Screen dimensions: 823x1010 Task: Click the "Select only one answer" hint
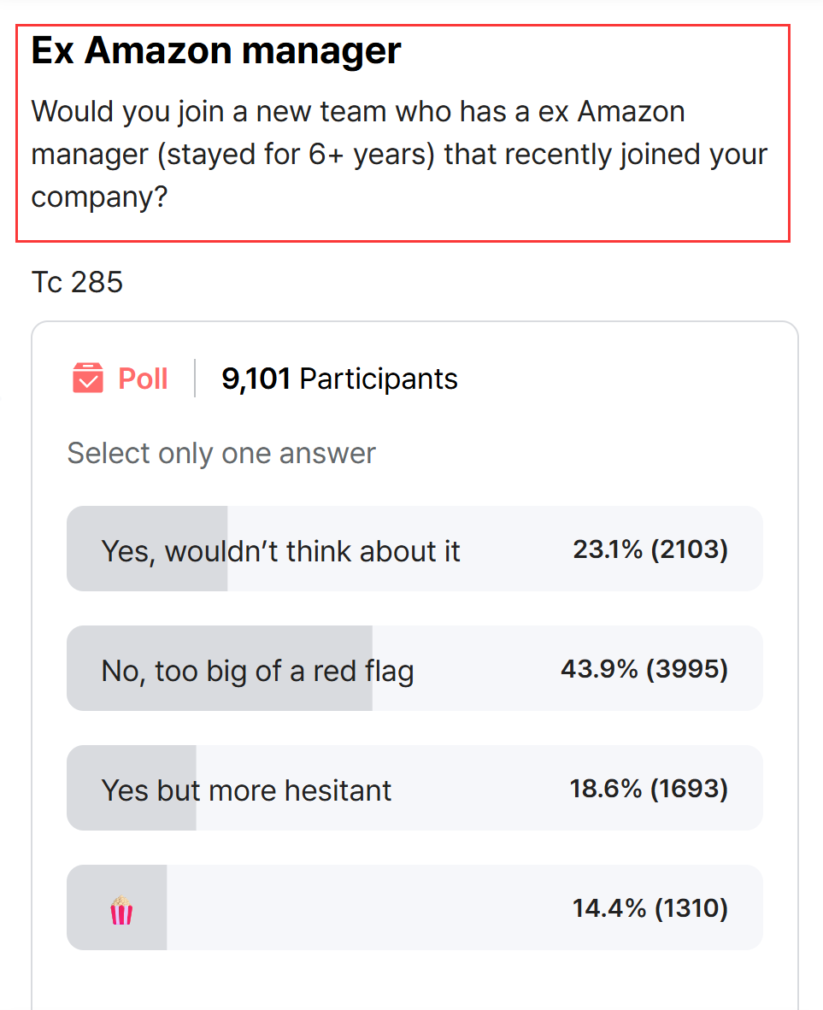tap(221, 454)
